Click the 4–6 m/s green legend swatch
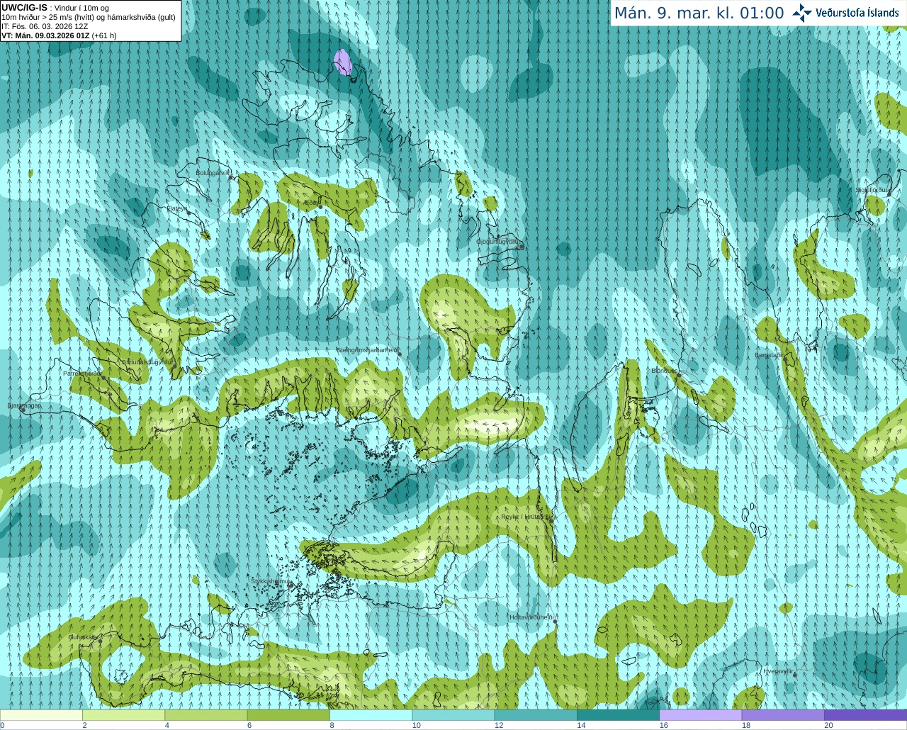 click(x=206, y=715)
